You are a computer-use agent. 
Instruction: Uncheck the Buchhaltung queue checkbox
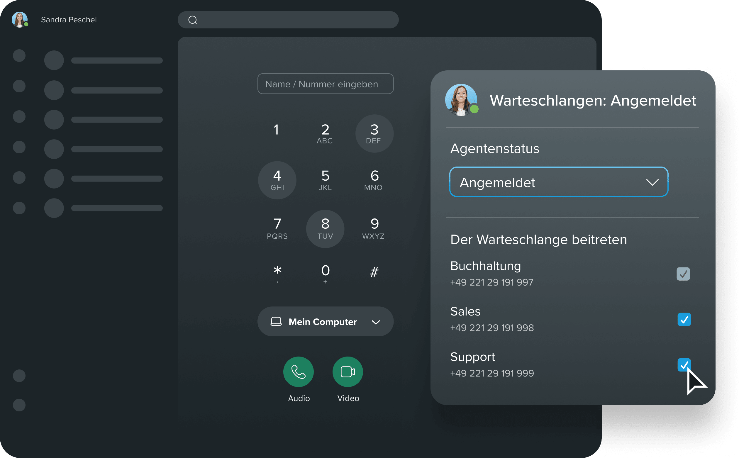pyautogui.click(x=683, y=274)
